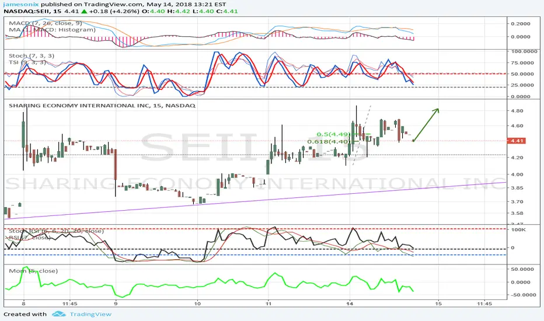Click the 100.0000 Stoch scale label
The width and height of the screenshot is (544, 321).
point(523,51)
